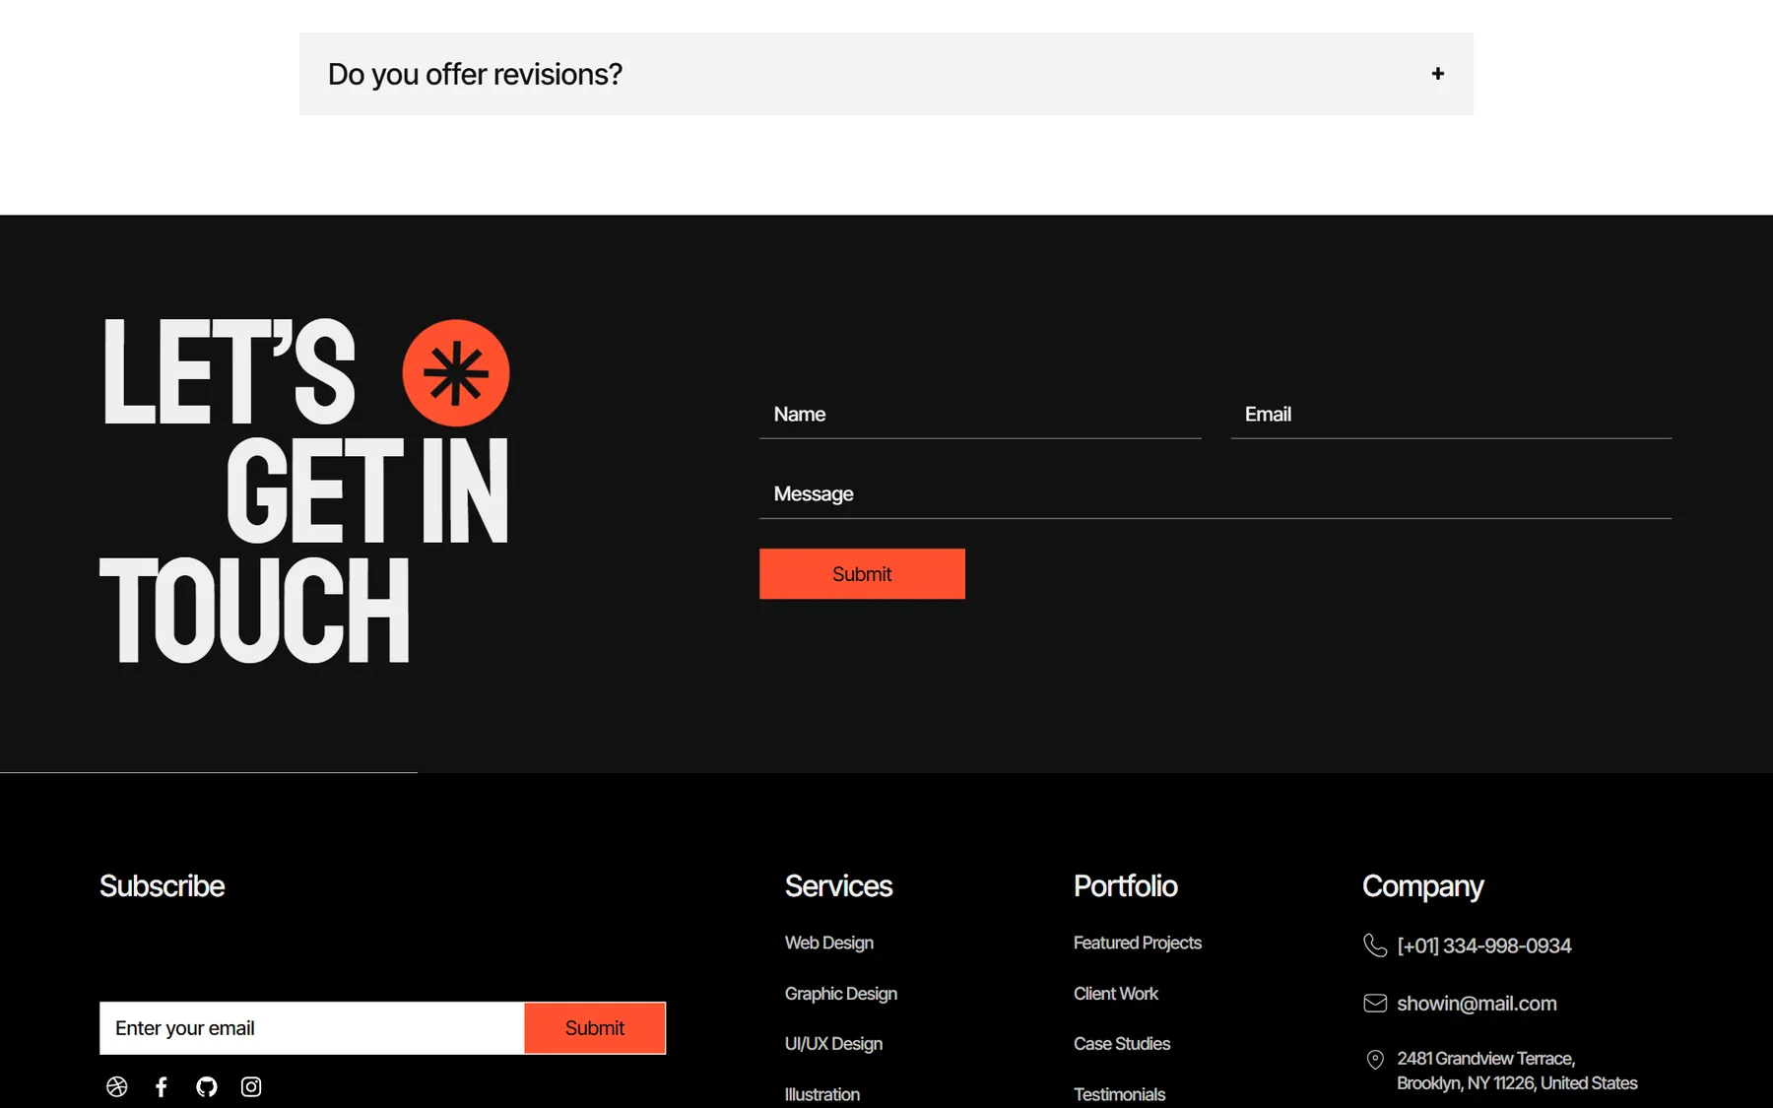Click the 'Let's Get In Touch' headline
1773x1108 pixels.
pos(305,490)
